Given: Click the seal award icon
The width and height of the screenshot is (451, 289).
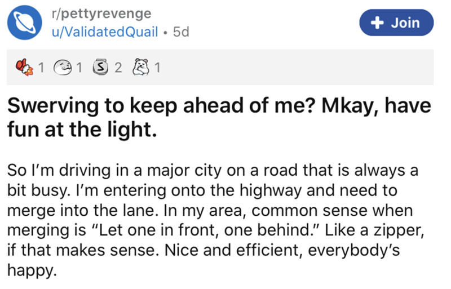Looking at the screenshot, I should click(x=61, y=68).
